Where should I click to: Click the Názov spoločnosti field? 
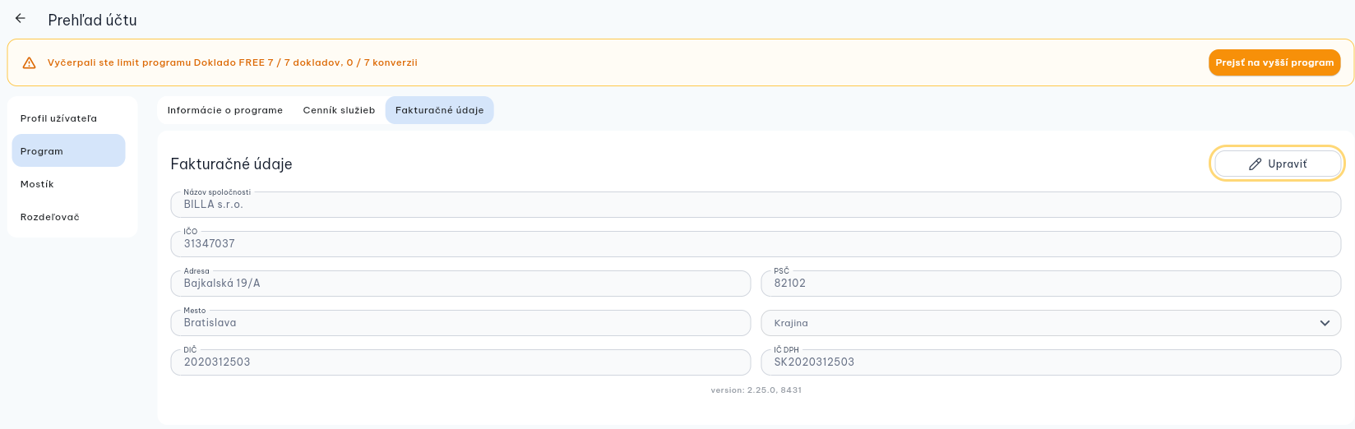click(x=756, y=205)
